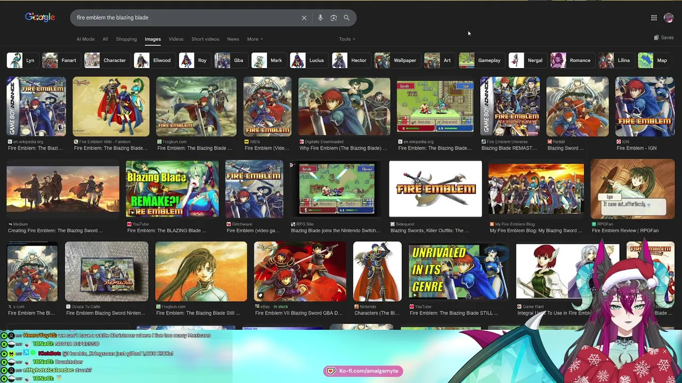Open the Frogkun.com Lyn portrait image
This screenshot has height=383, width=682.
201,271
